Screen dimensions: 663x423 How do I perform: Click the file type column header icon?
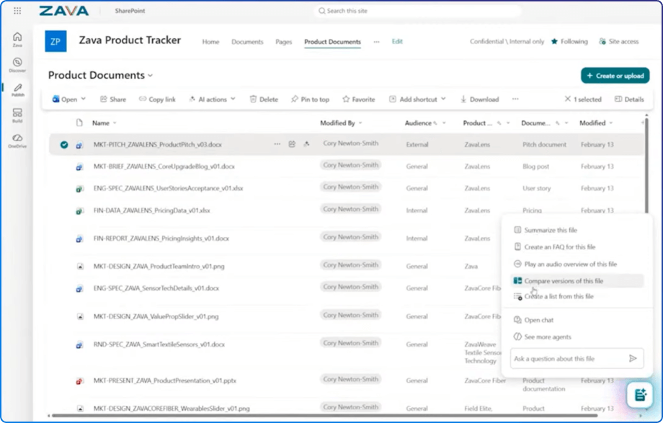[x=79, y=123]
